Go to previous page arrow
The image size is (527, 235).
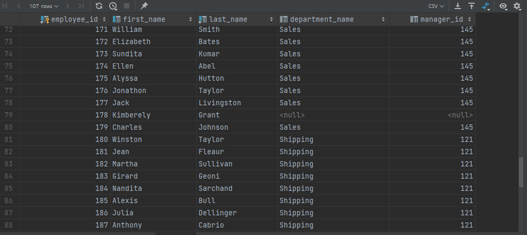click(19, 6)
